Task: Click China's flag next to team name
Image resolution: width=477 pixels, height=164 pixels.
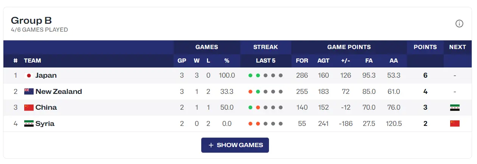Action: [29, 107]
